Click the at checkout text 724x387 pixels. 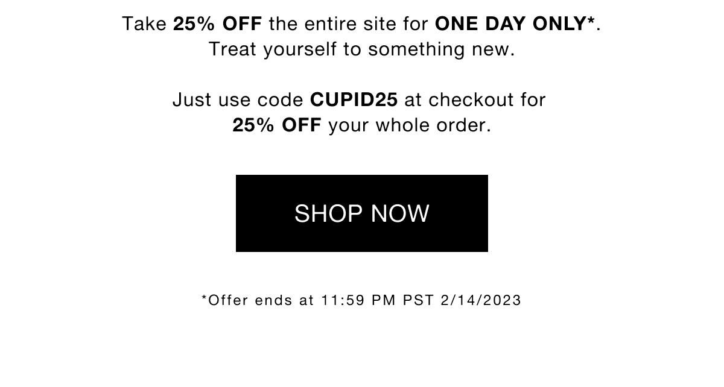(x=457, y=99)
